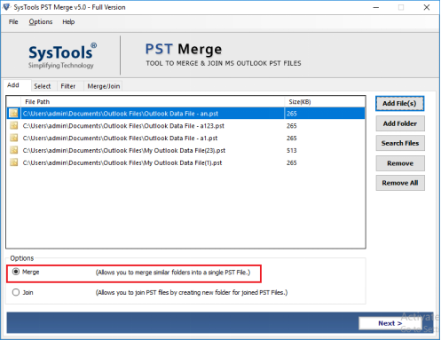The image size is (441, 340).
Task: Click the Join option description text
Action: tap(192, 293)
